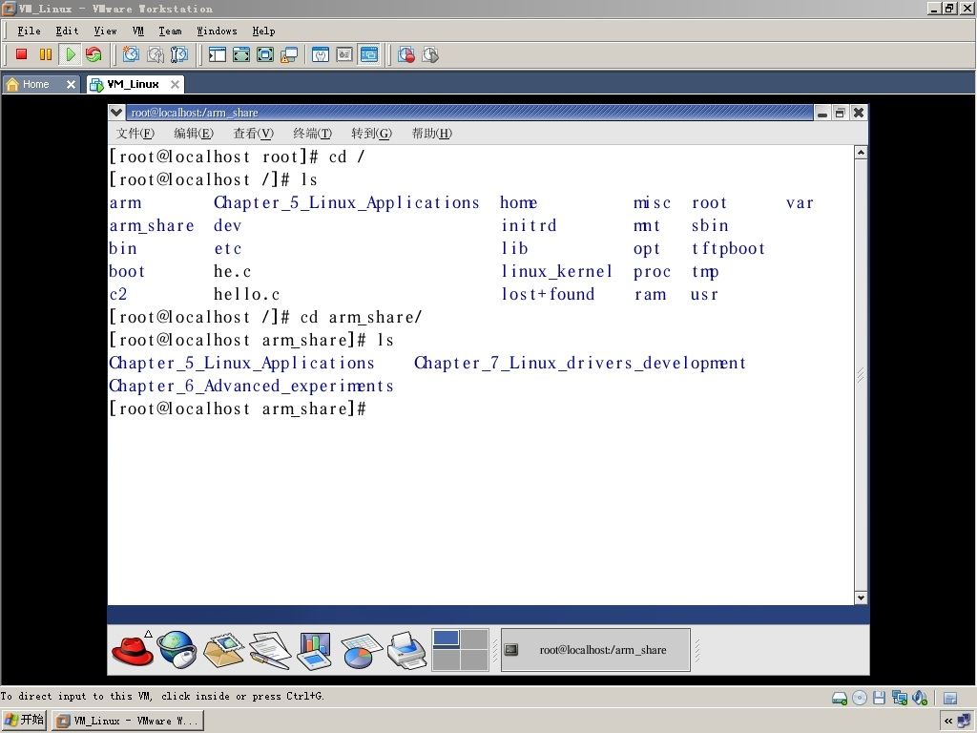
Task: Launch the spreadsheet app panel icon
Action: click(361, 651)
